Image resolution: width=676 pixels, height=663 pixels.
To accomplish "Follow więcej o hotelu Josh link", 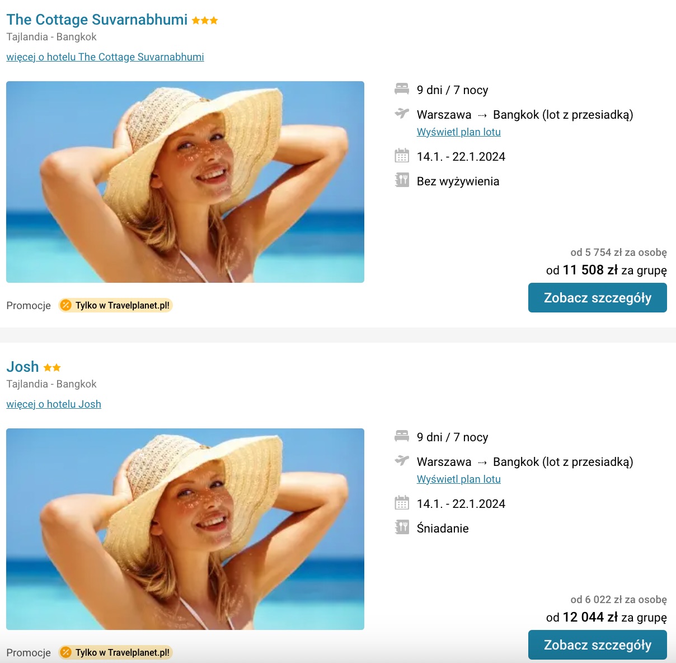I will click(x=54, y=404).
